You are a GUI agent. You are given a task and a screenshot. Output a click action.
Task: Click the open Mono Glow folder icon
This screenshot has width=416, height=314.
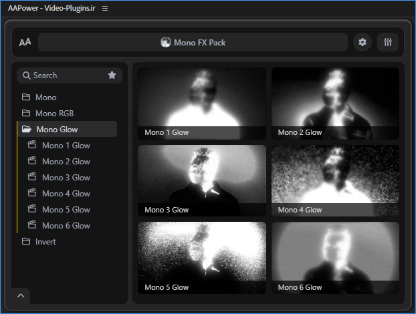pos(27,130)
